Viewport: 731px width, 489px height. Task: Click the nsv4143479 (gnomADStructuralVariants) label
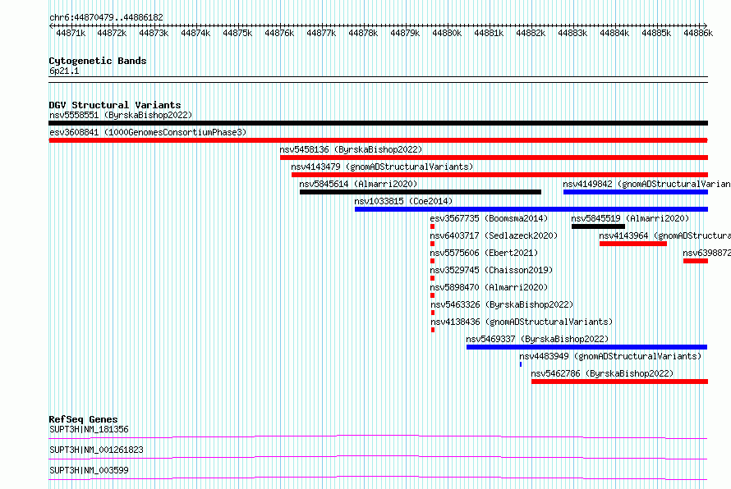coord(382,167)
